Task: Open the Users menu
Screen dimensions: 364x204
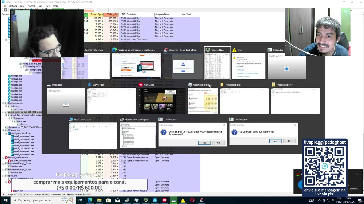Action: click(47, 6)
